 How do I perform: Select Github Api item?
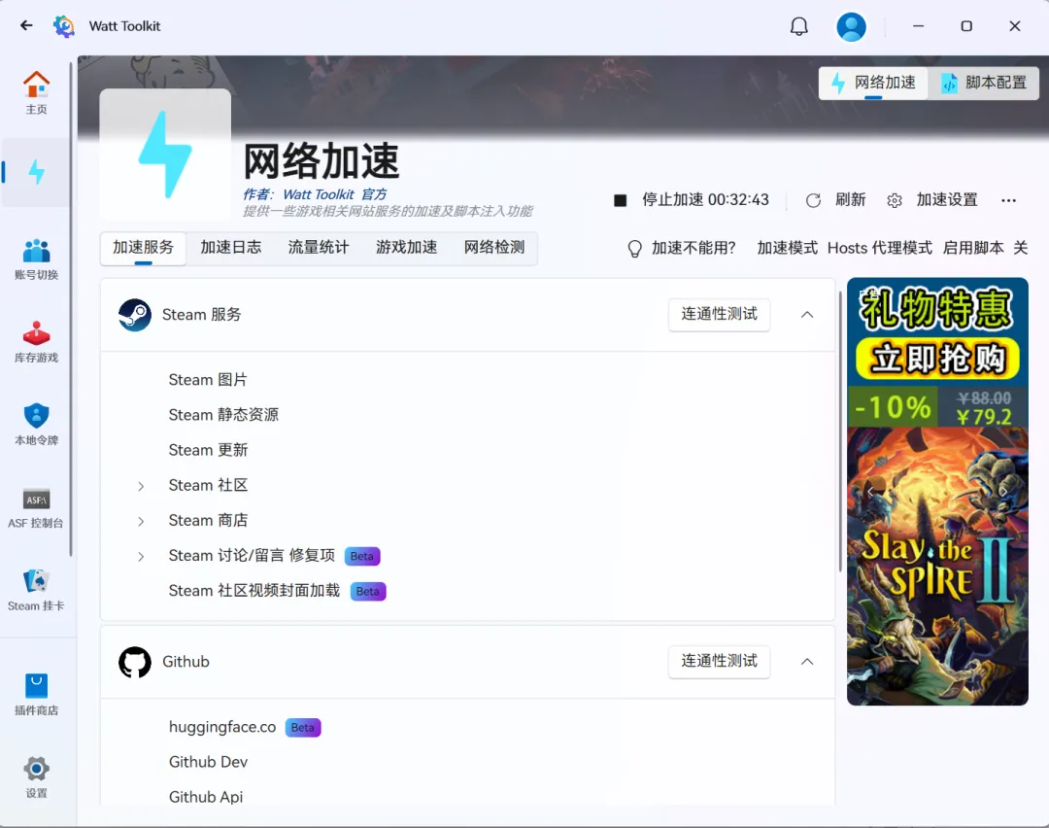pyautogui.click(x=205, y=797)
